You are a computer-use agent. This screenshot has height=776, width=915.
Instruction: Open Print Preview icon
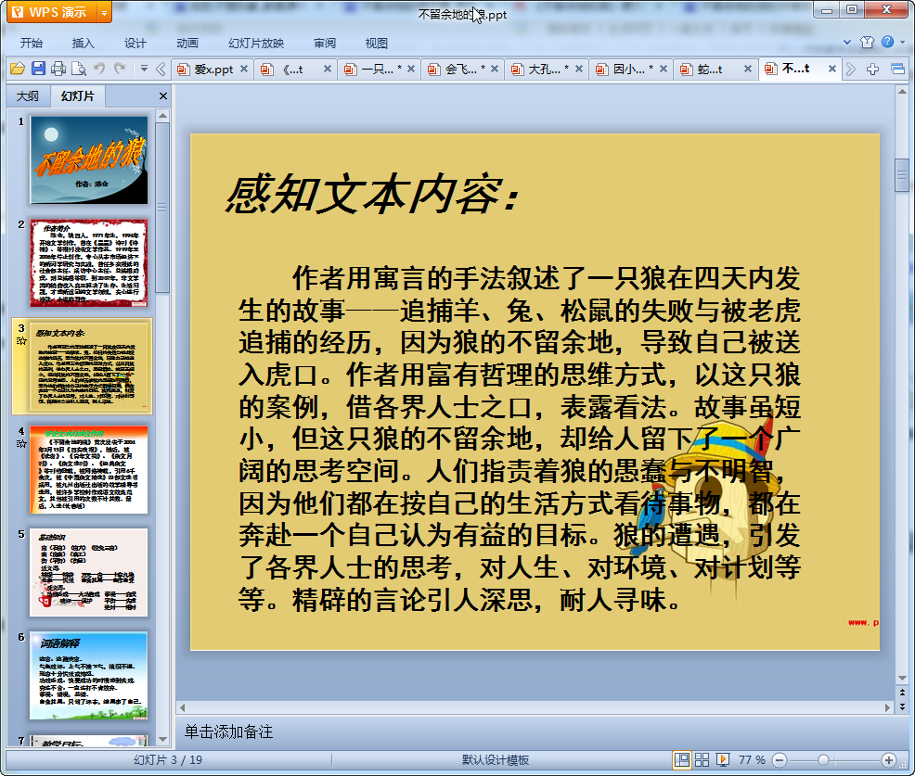click(x=78, y=69)
